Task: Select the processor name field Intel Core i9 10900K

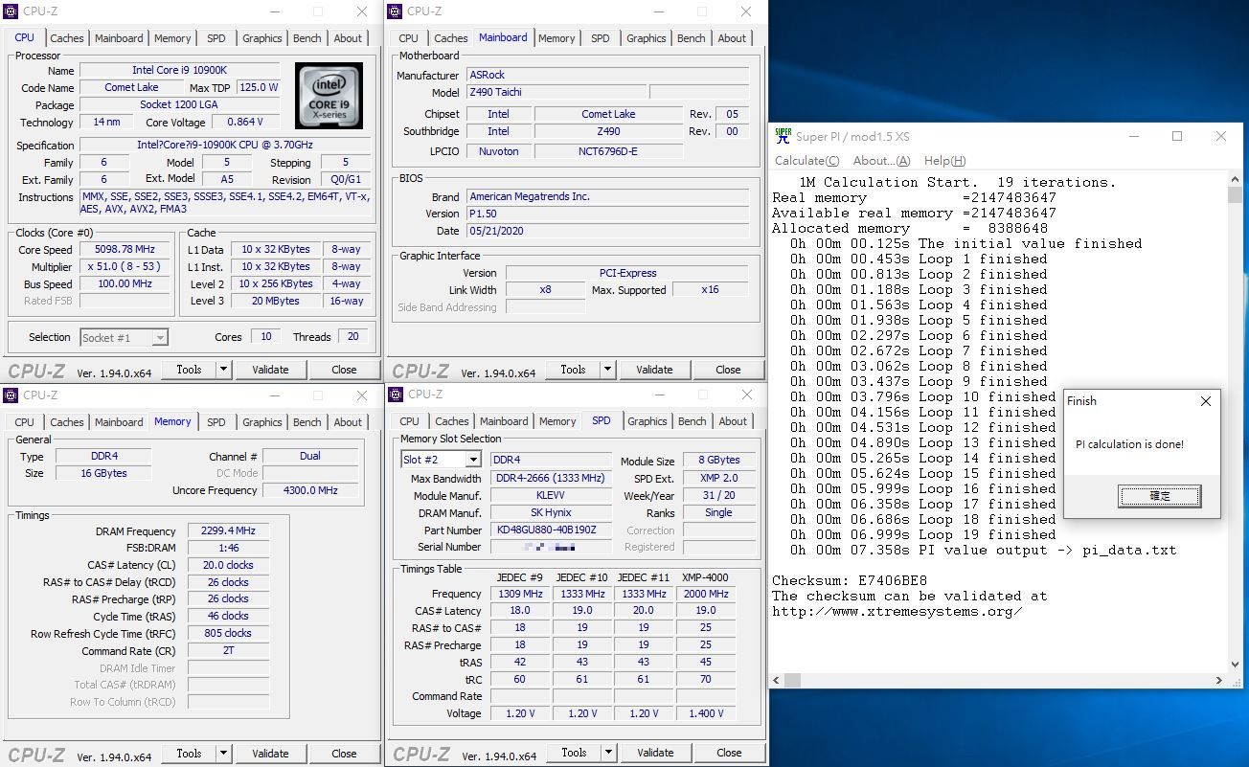Action: [x=179, y=70]
